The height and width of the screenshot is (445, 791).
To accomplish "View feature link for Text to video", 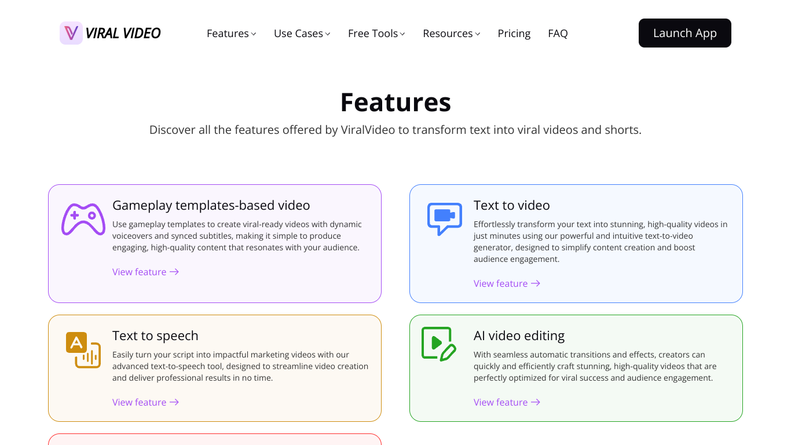I will 507,283.
